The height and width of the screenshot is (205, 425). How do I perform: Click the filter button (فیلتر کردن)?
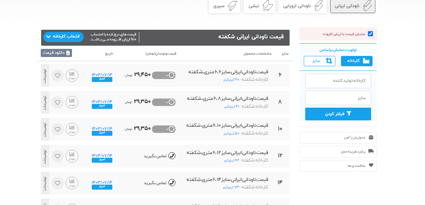pyautogui.click(x=338, y=114)
